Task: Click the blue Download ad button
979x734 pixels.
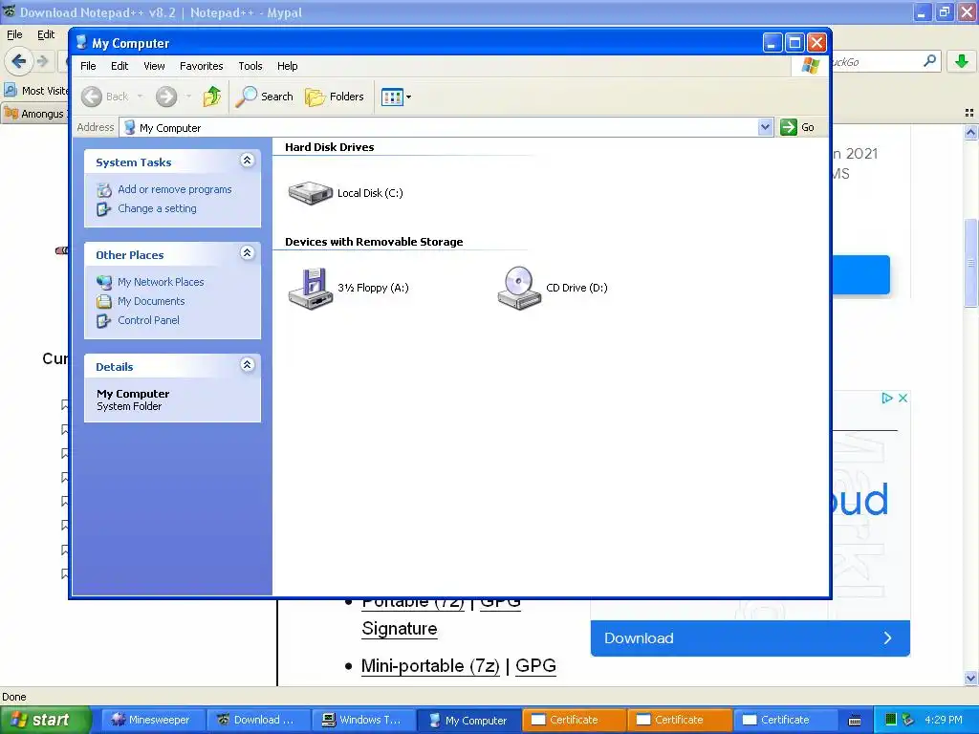Action: 750,637
